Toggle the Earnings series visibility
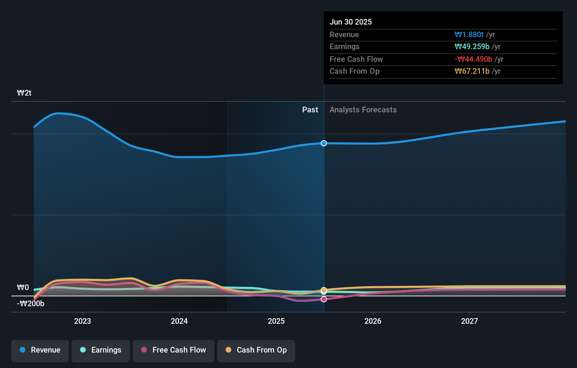Viewport: 577px width, 368px height. (101, 350)
